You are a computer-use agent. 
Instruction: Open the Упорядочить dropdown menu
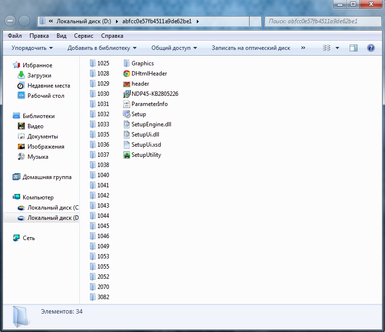(x=32, y=48)
